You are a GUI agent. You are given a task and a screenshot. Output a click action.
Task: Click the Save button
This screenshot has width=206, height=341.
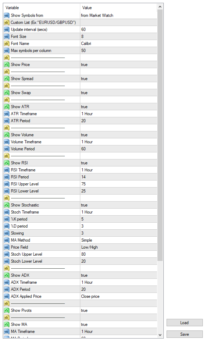pyautogui.click(x=185, y=334)
